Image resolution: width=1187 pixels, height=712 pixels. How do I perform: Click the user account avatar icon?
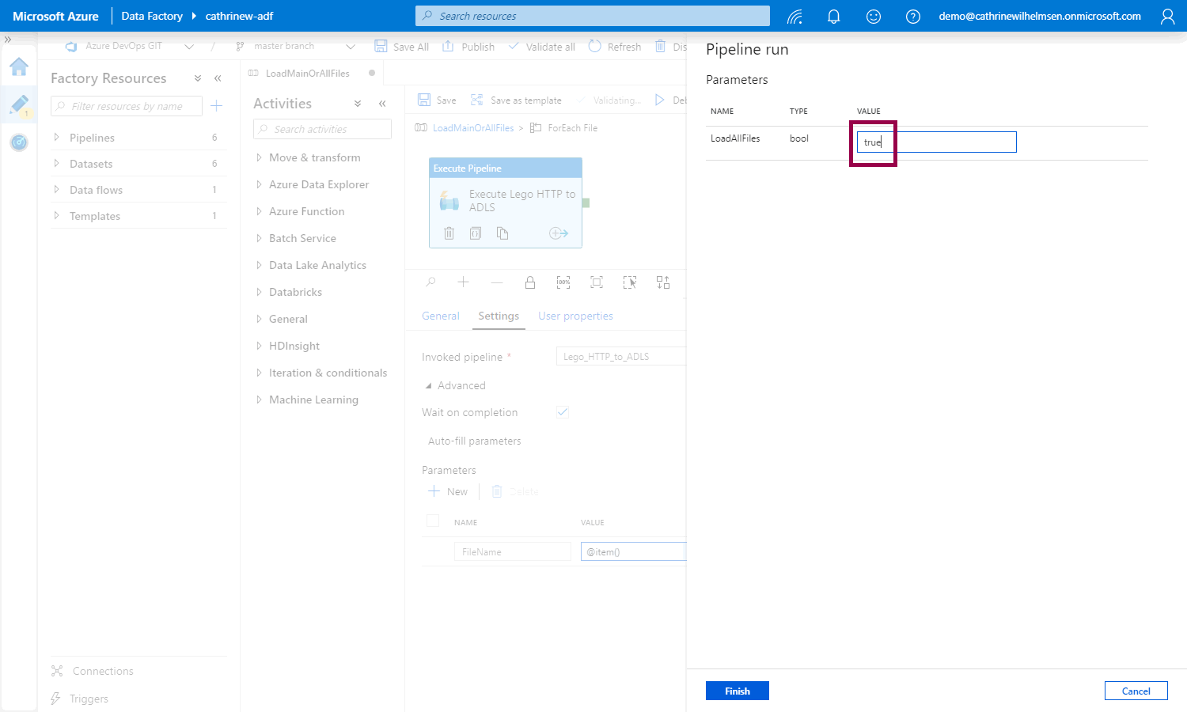click(1167, 17)
